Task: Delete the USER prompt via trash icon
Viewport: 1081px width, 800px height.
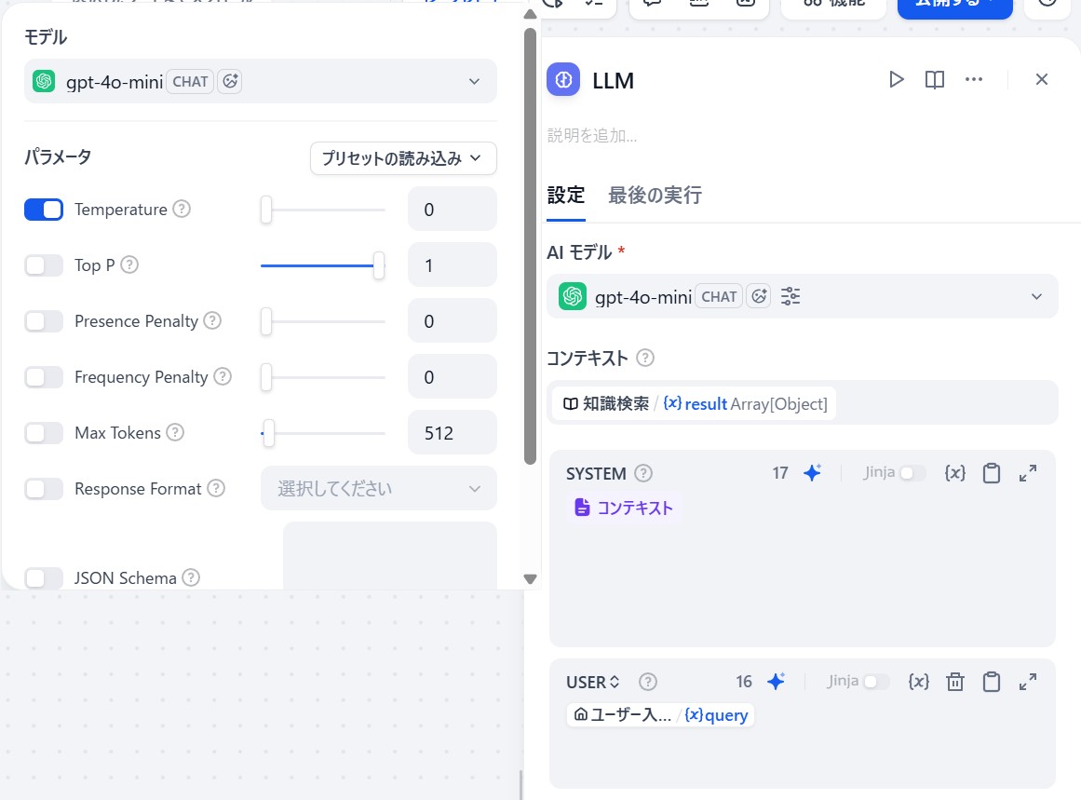Action: 954,681
